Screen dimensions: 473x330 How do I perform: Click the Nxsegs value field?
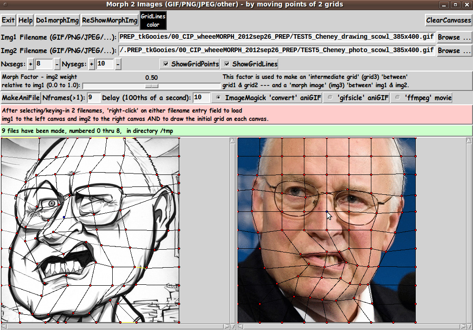[x=44, y=64]
